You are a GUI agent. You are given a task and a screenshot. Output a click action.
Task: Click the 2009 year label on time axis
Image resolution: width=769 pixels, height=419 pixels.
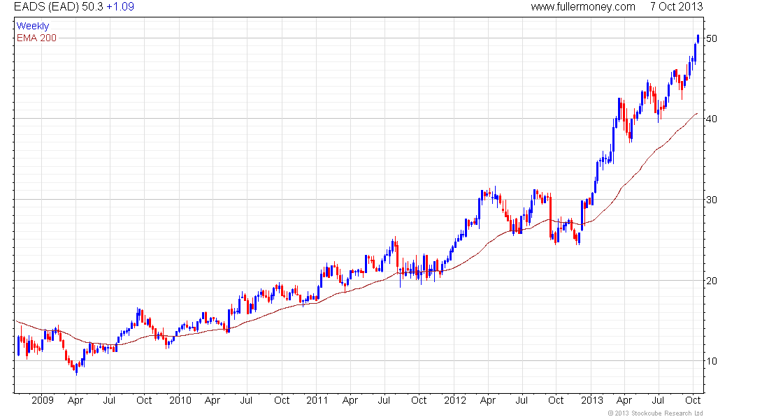click(43, 400)
